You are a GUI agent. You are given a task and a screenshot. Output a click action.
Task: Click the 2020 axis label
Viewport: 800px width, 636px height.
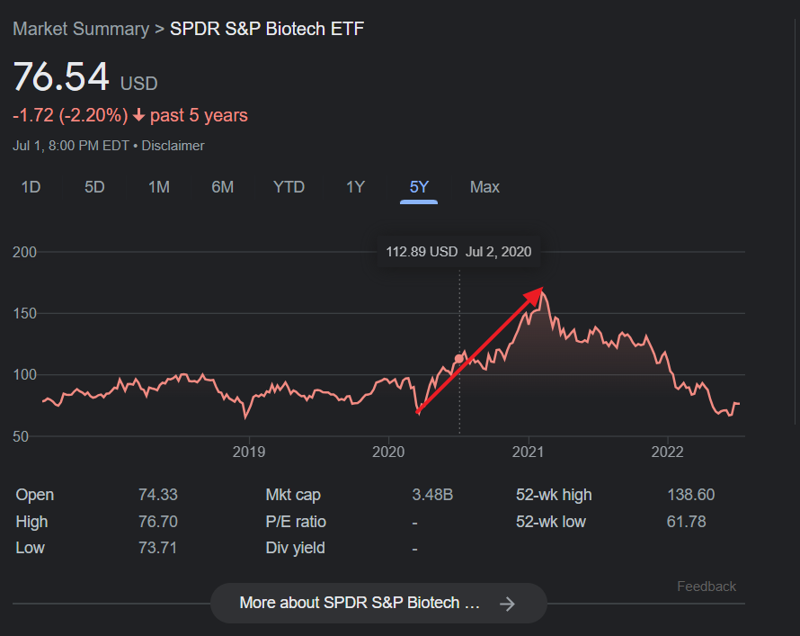tap(388, 452)
